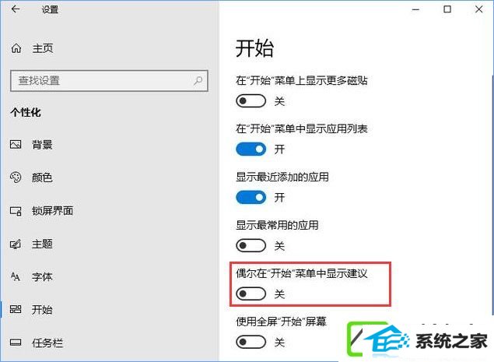Click the 查找设置 search field
Screen dimensions: 494x362
109,81
